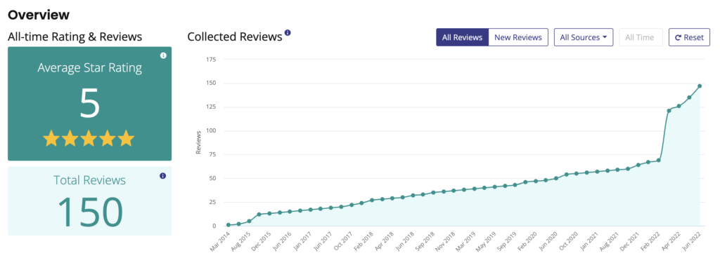Click the caret arrow on All Sources
The height and width of the screenshot is (265, 720).
click(605, 38)
